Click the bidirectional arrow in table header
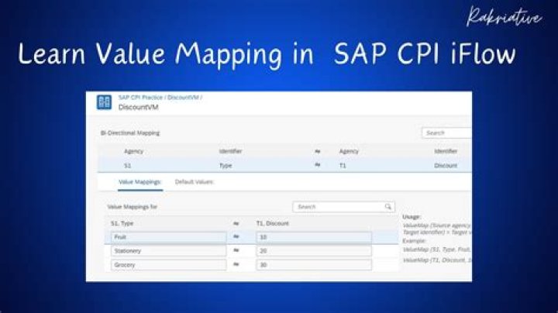The image size is (558, 313). 318,152
